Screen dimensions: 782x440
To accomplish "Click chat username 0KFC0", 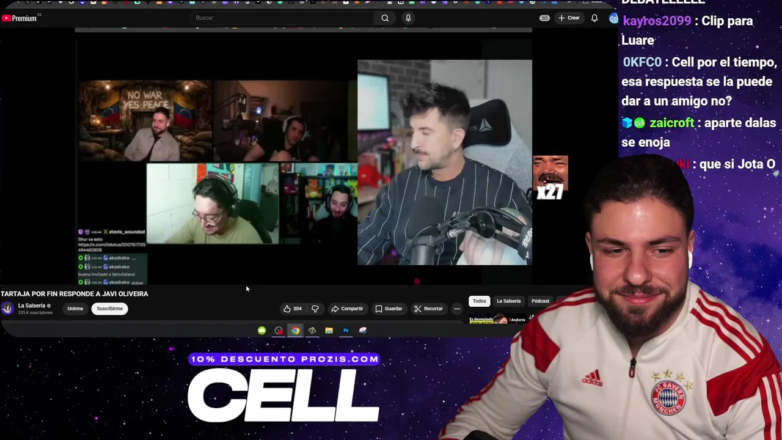I will 642,62.
